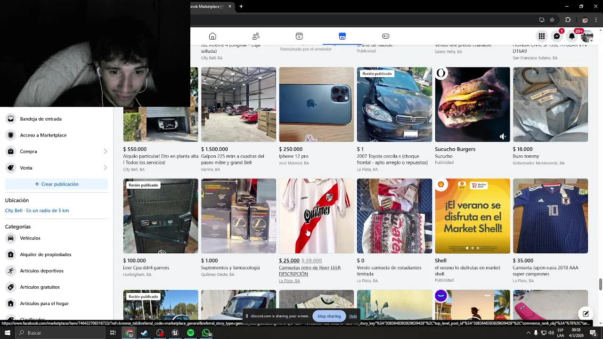Open the Friends icon in top navigation
Screen dimensions: 603x339
point(256,36)
